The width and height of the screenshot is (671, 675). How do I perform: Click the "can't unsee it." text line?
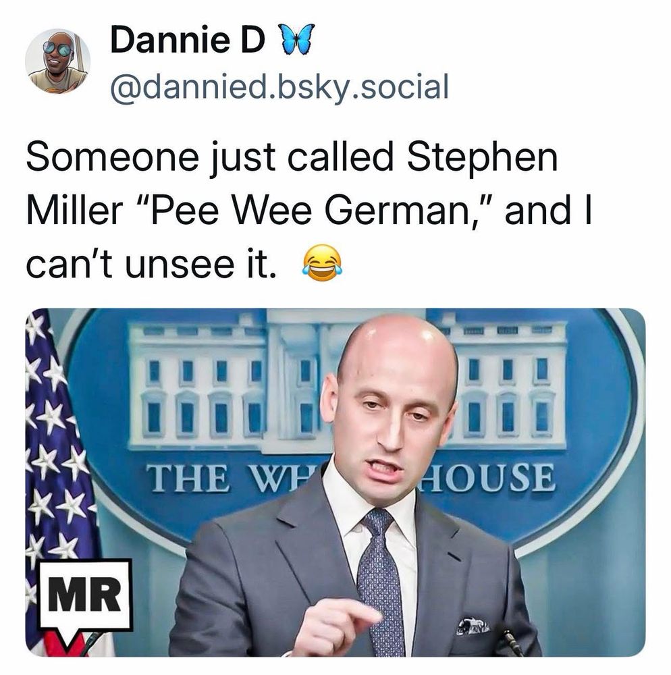coord(151,263)
